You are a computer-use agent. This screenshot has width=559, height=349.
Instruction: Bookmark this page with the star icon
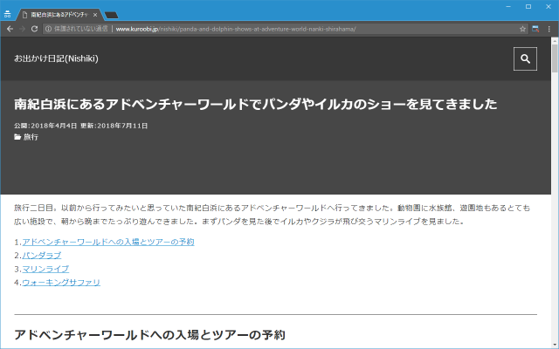point(522,29)
